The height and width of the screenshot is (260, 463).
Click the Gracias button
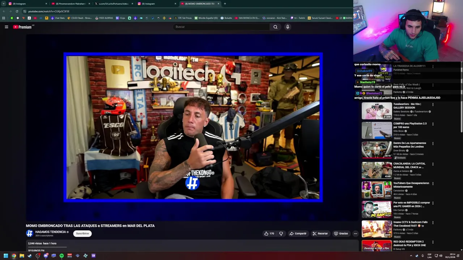[x=341, y=234]
